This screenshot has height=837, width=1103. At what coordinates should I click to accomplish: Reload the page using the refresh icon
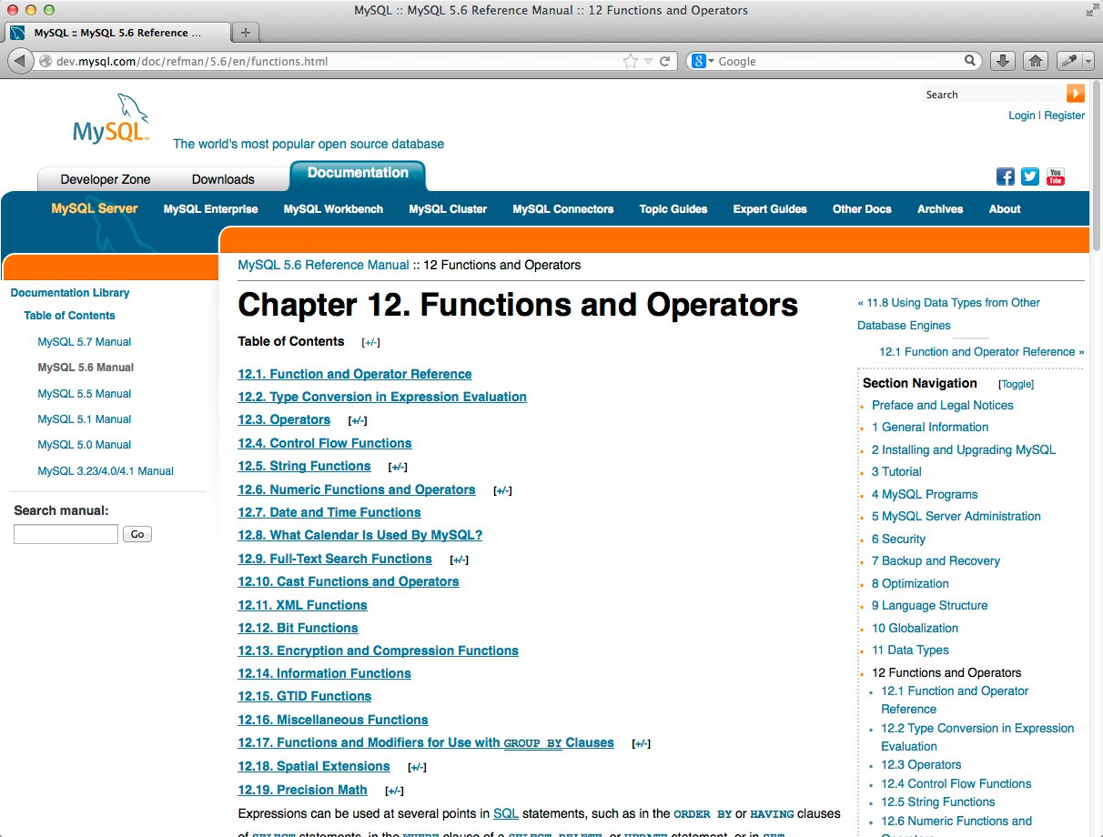(x=665, y=61)
